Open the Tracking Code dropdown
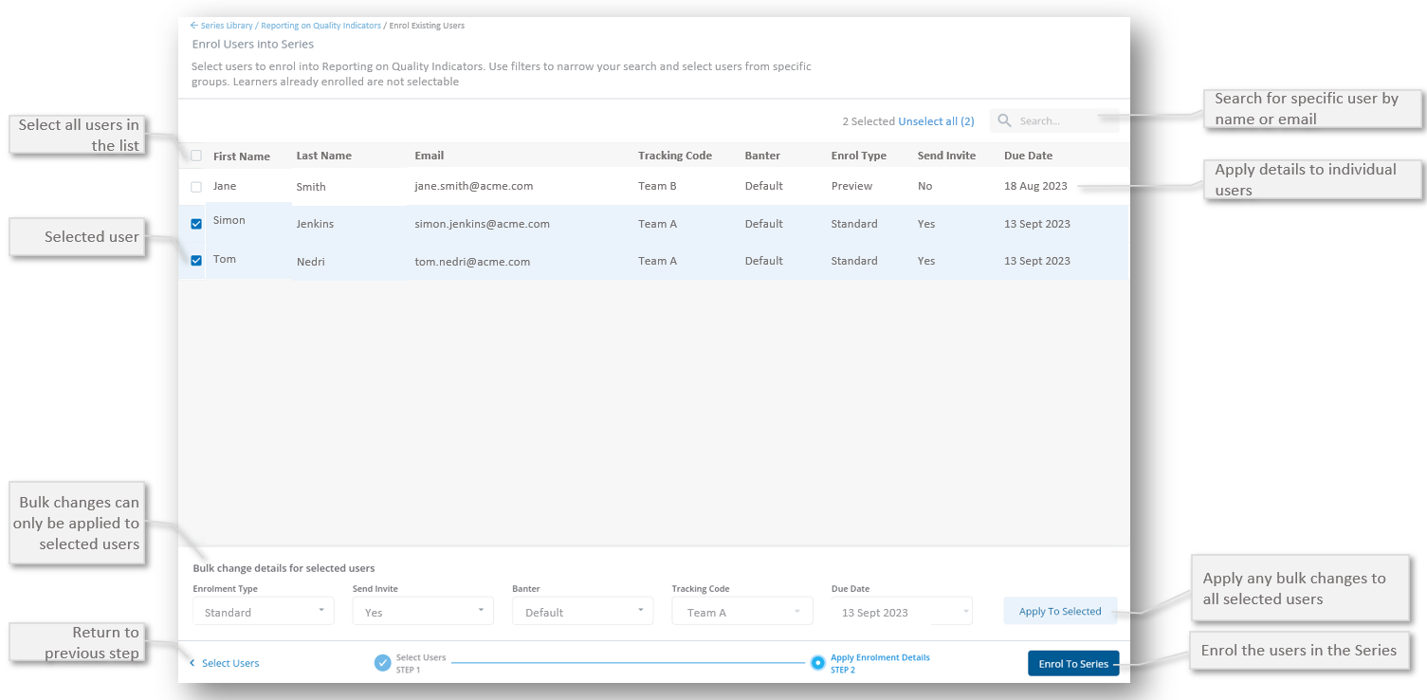 (x=742, y=612)
